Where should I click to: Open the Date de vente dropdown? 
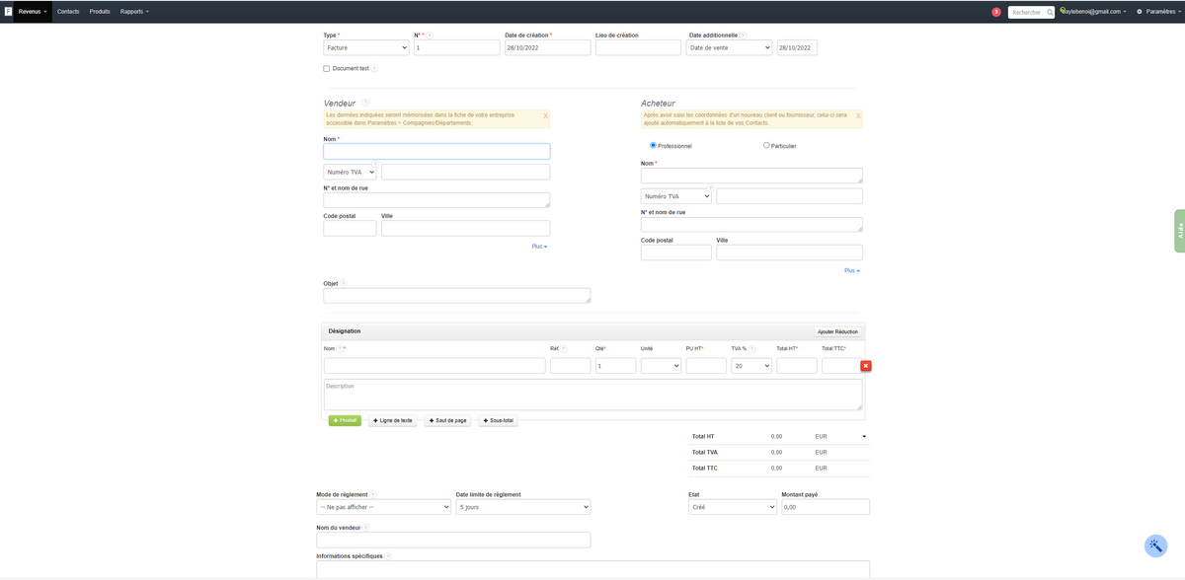click(x=729, y=47)
